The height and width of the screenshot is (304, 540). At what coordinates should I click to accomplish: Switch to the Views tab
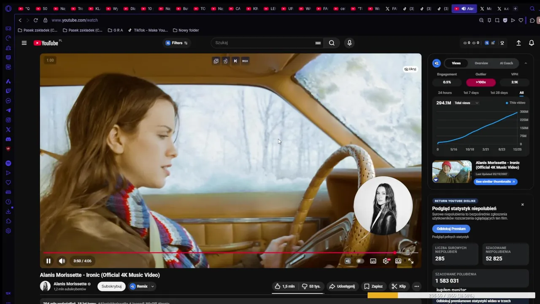coord(456,63)
